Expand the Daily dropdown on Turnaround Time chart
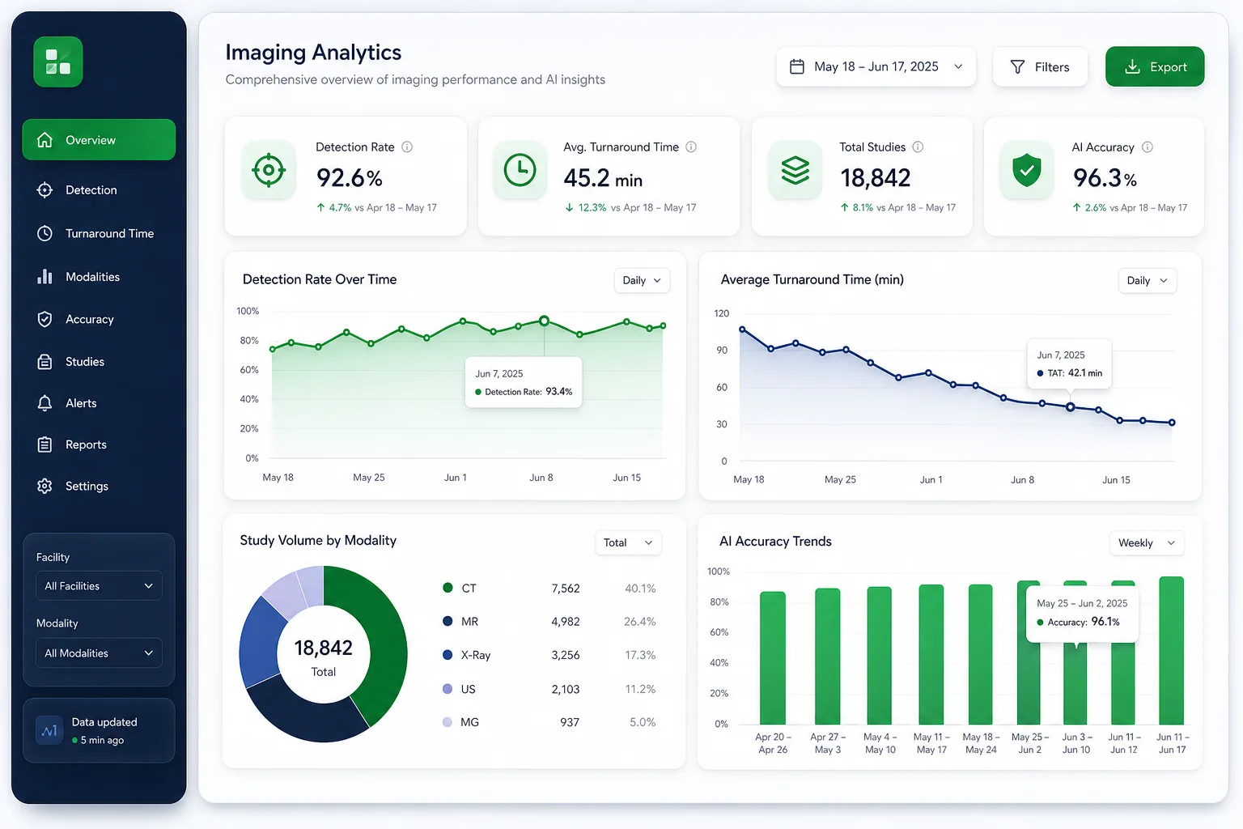 click(x=1148, y=280)
